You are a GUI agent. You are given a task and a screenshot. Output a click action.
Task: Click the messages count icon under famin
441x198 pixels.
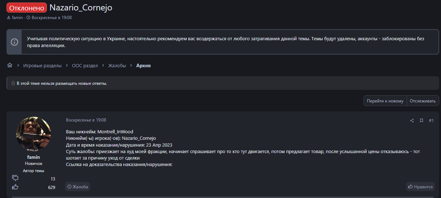[15, 178]
